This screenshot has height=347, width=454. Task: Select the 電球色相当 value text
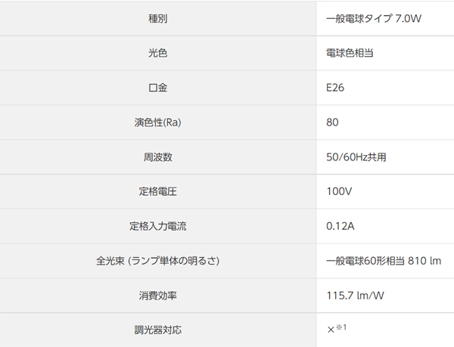(350, 53)
